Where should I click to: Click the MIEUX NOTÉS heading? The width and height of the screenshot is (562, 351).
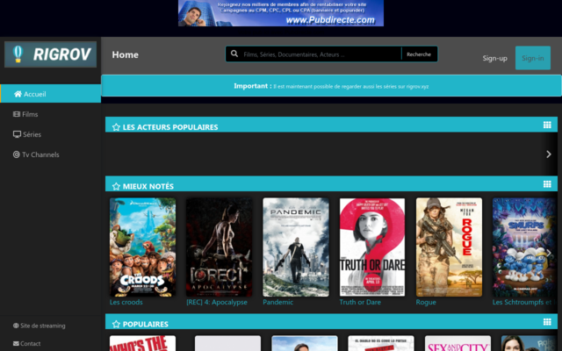click(x=148, y=186)
